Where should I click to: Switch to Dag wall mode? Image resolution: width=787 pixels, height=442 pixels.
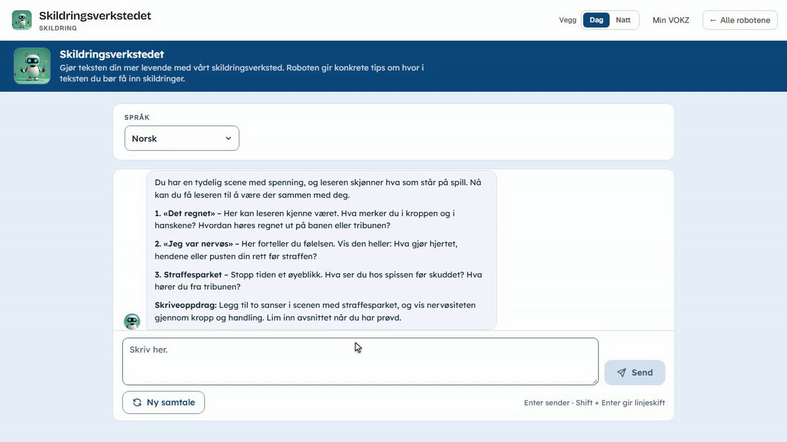pyautogui.click(x=596, y=20)
